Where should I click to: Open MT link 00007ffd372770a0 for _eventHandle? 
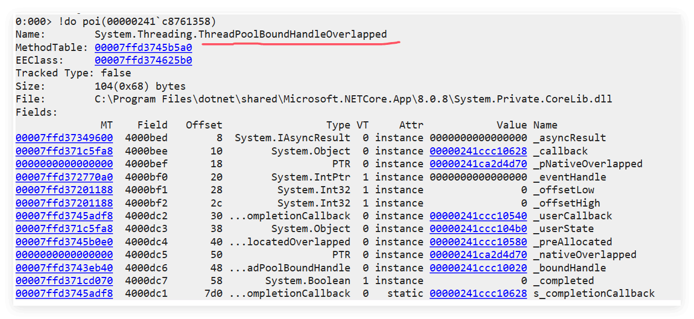(x=64, y=177)
